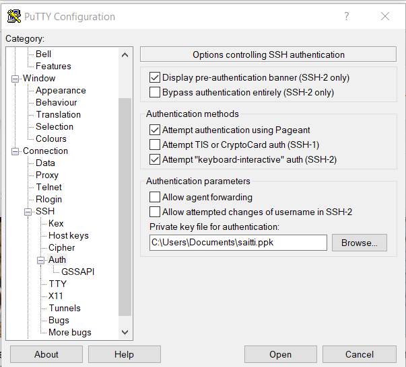406x367 pixels.
Task: Disable Attempt authentication using Pageant
Action: tap(155, 130)
